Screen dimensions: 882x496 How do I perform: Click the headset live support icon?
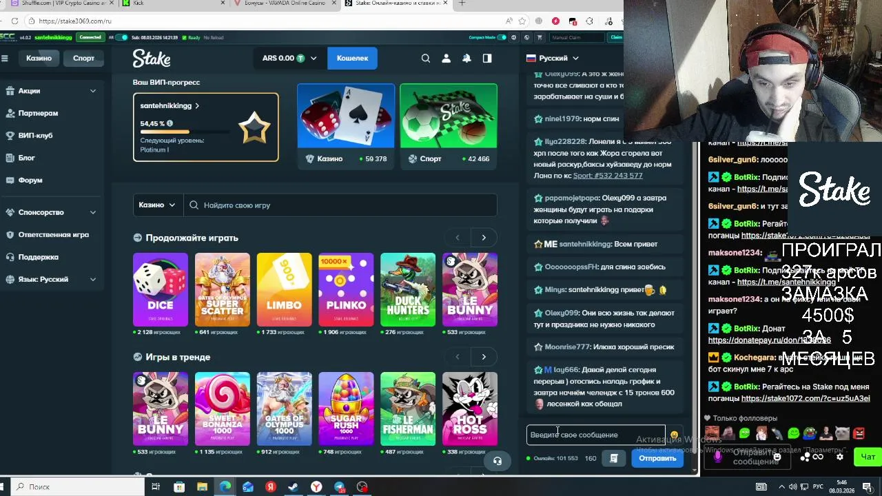[x=498, y=461]
